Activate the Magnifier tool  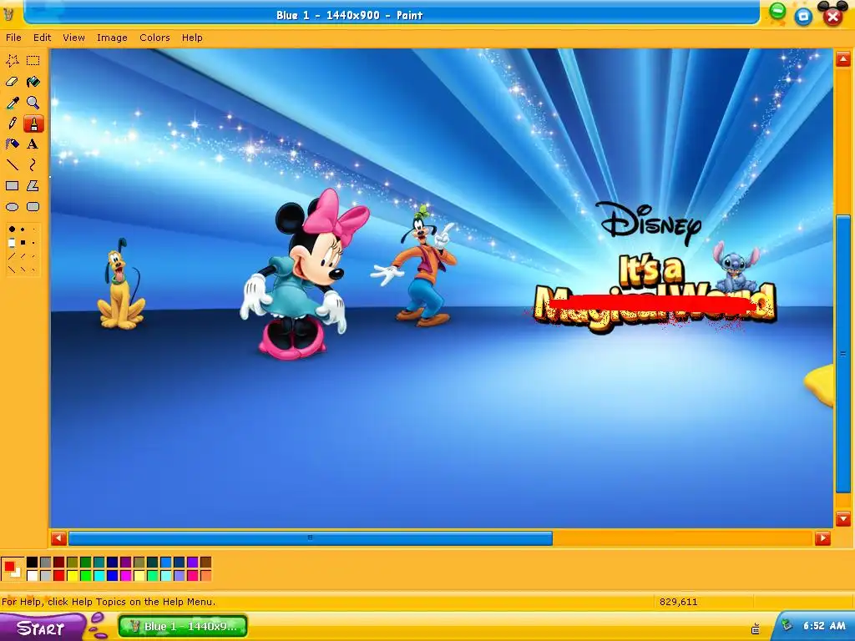point(33,103)
